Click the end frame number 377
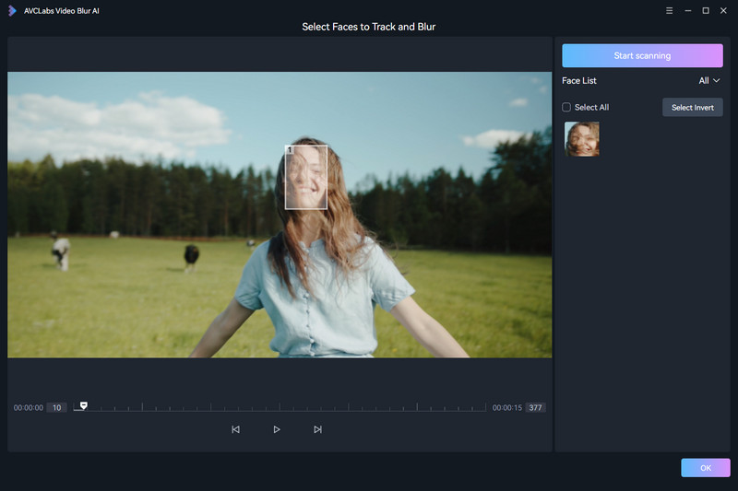 click(534, 407)
